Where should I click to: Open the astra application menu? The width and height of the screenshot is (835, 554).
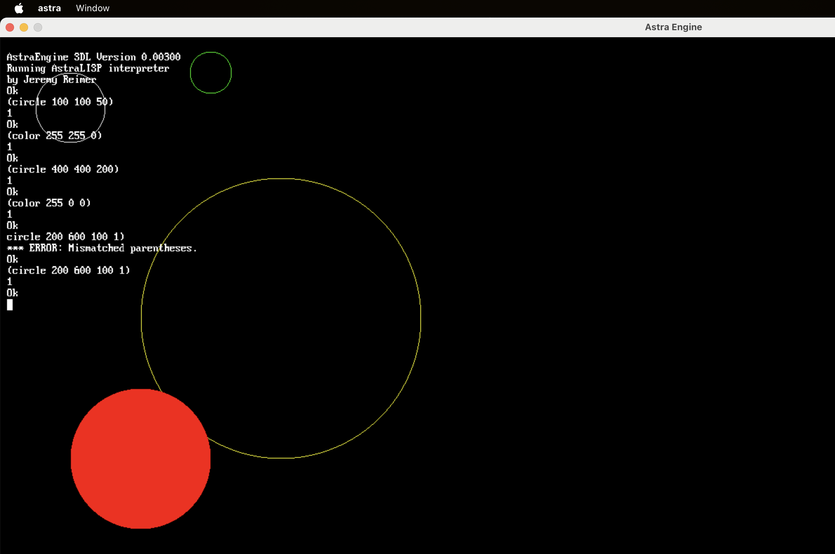click(x=49, y=8)
